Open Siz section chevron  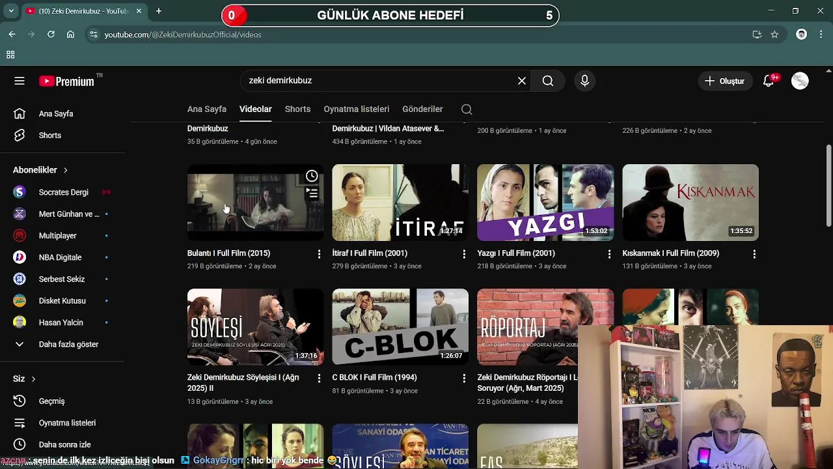[x=33, y=379]
